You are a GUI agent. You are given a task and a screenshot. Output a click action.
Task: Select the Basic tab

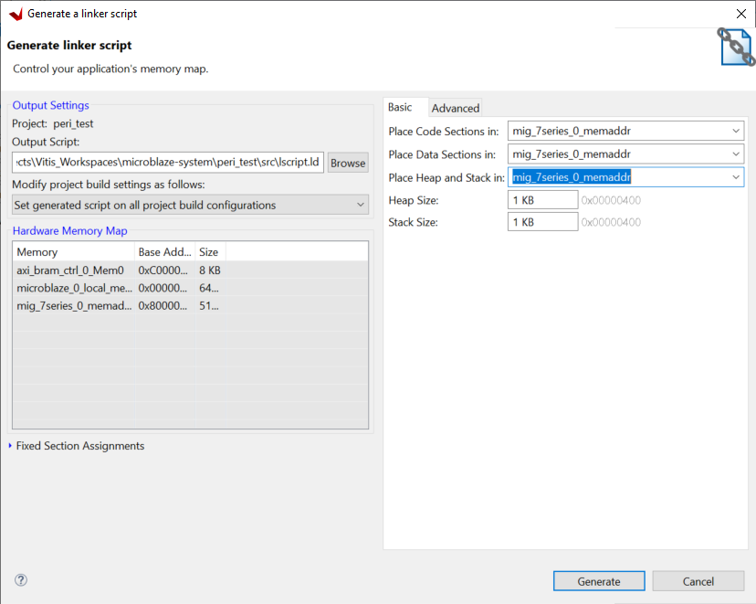[x=400, y=107]
